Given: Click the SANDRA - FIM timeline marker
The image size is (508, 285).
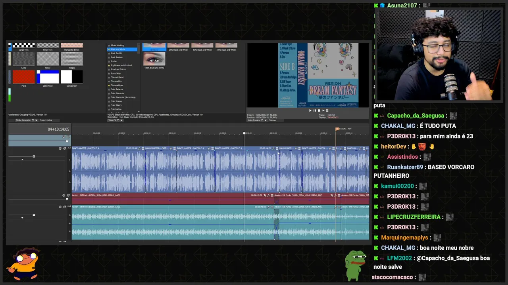Looking at the screenshot, I should tap(344, 129).
